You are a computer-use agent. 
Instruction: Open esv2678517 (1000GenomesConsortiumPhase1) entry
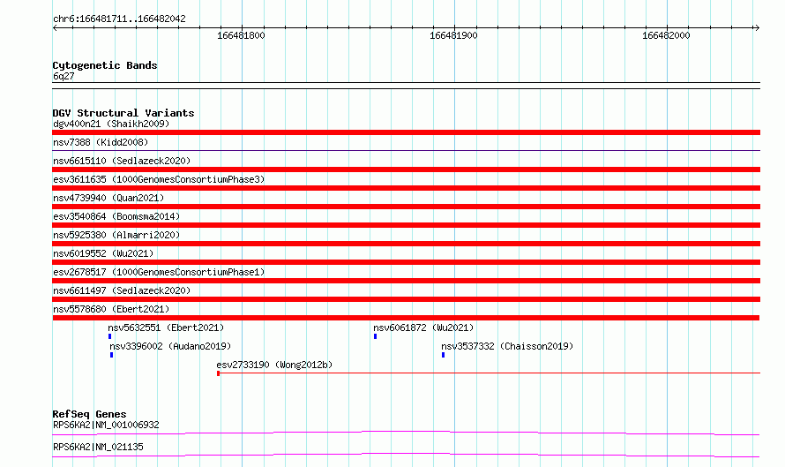pos(159,272)
